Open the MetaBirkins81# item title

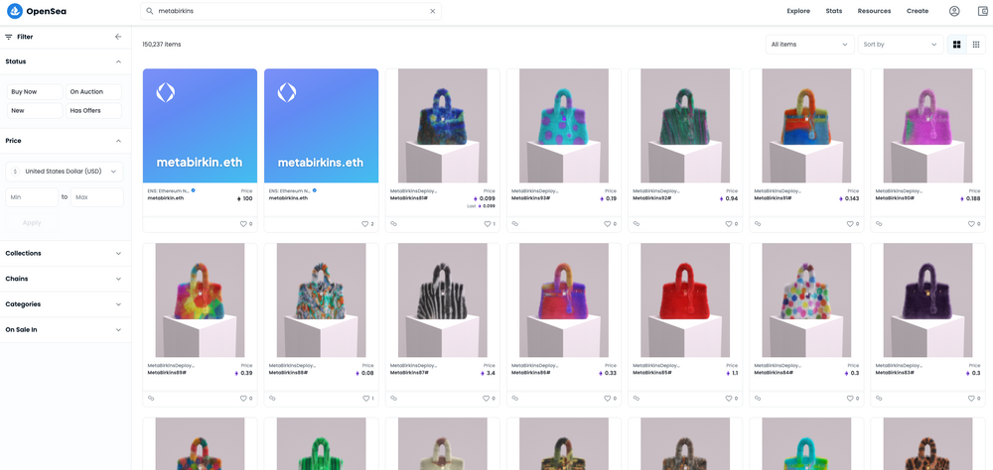pyautogui.click(x=409, y=198)
